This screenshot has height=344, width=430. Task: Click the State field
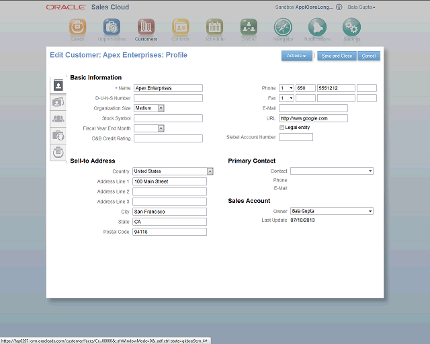click(x=169, y=222)
